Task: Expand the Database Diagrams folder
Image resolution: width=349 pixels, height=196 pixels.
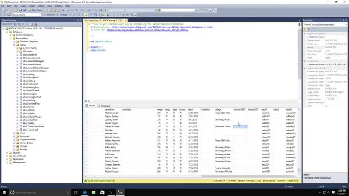Action: pos(14,42)
